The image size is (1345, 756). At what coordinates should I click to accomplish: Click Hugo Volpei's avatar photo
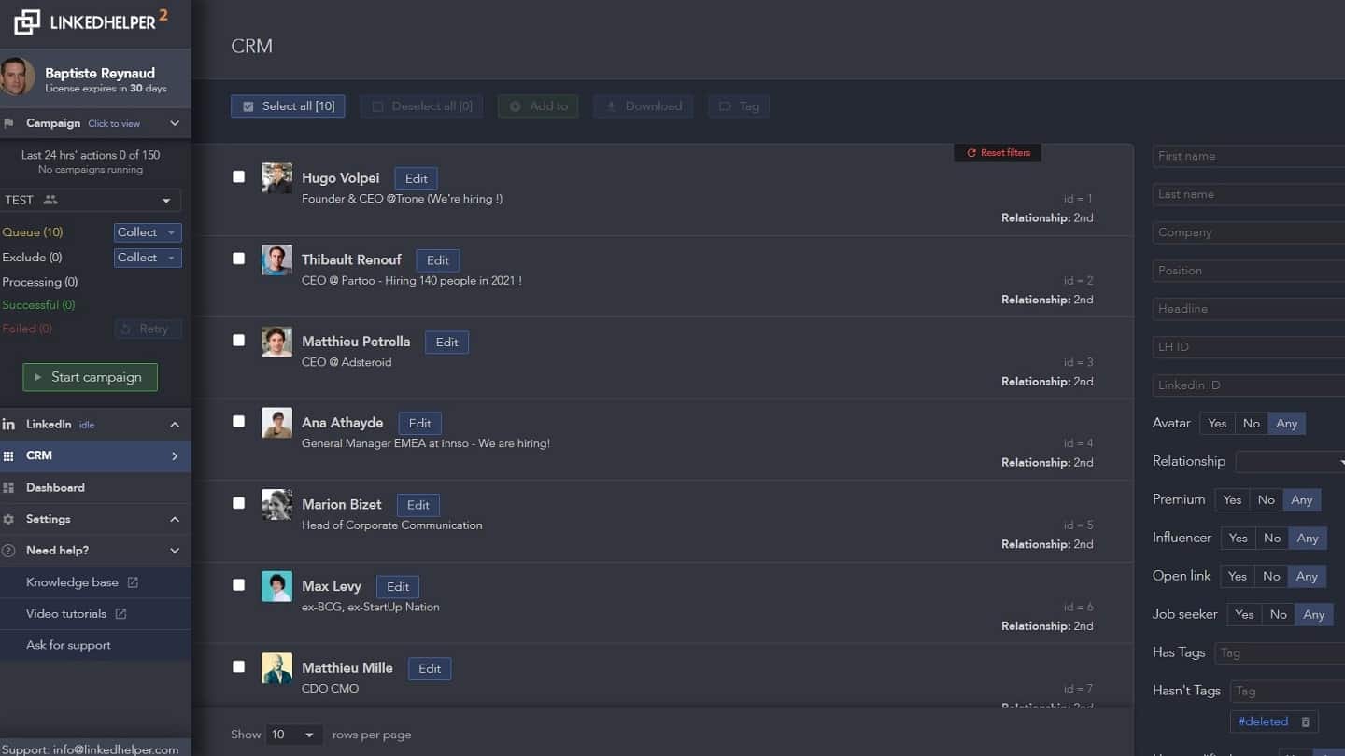pyautogui.click(x=276, y=178)
